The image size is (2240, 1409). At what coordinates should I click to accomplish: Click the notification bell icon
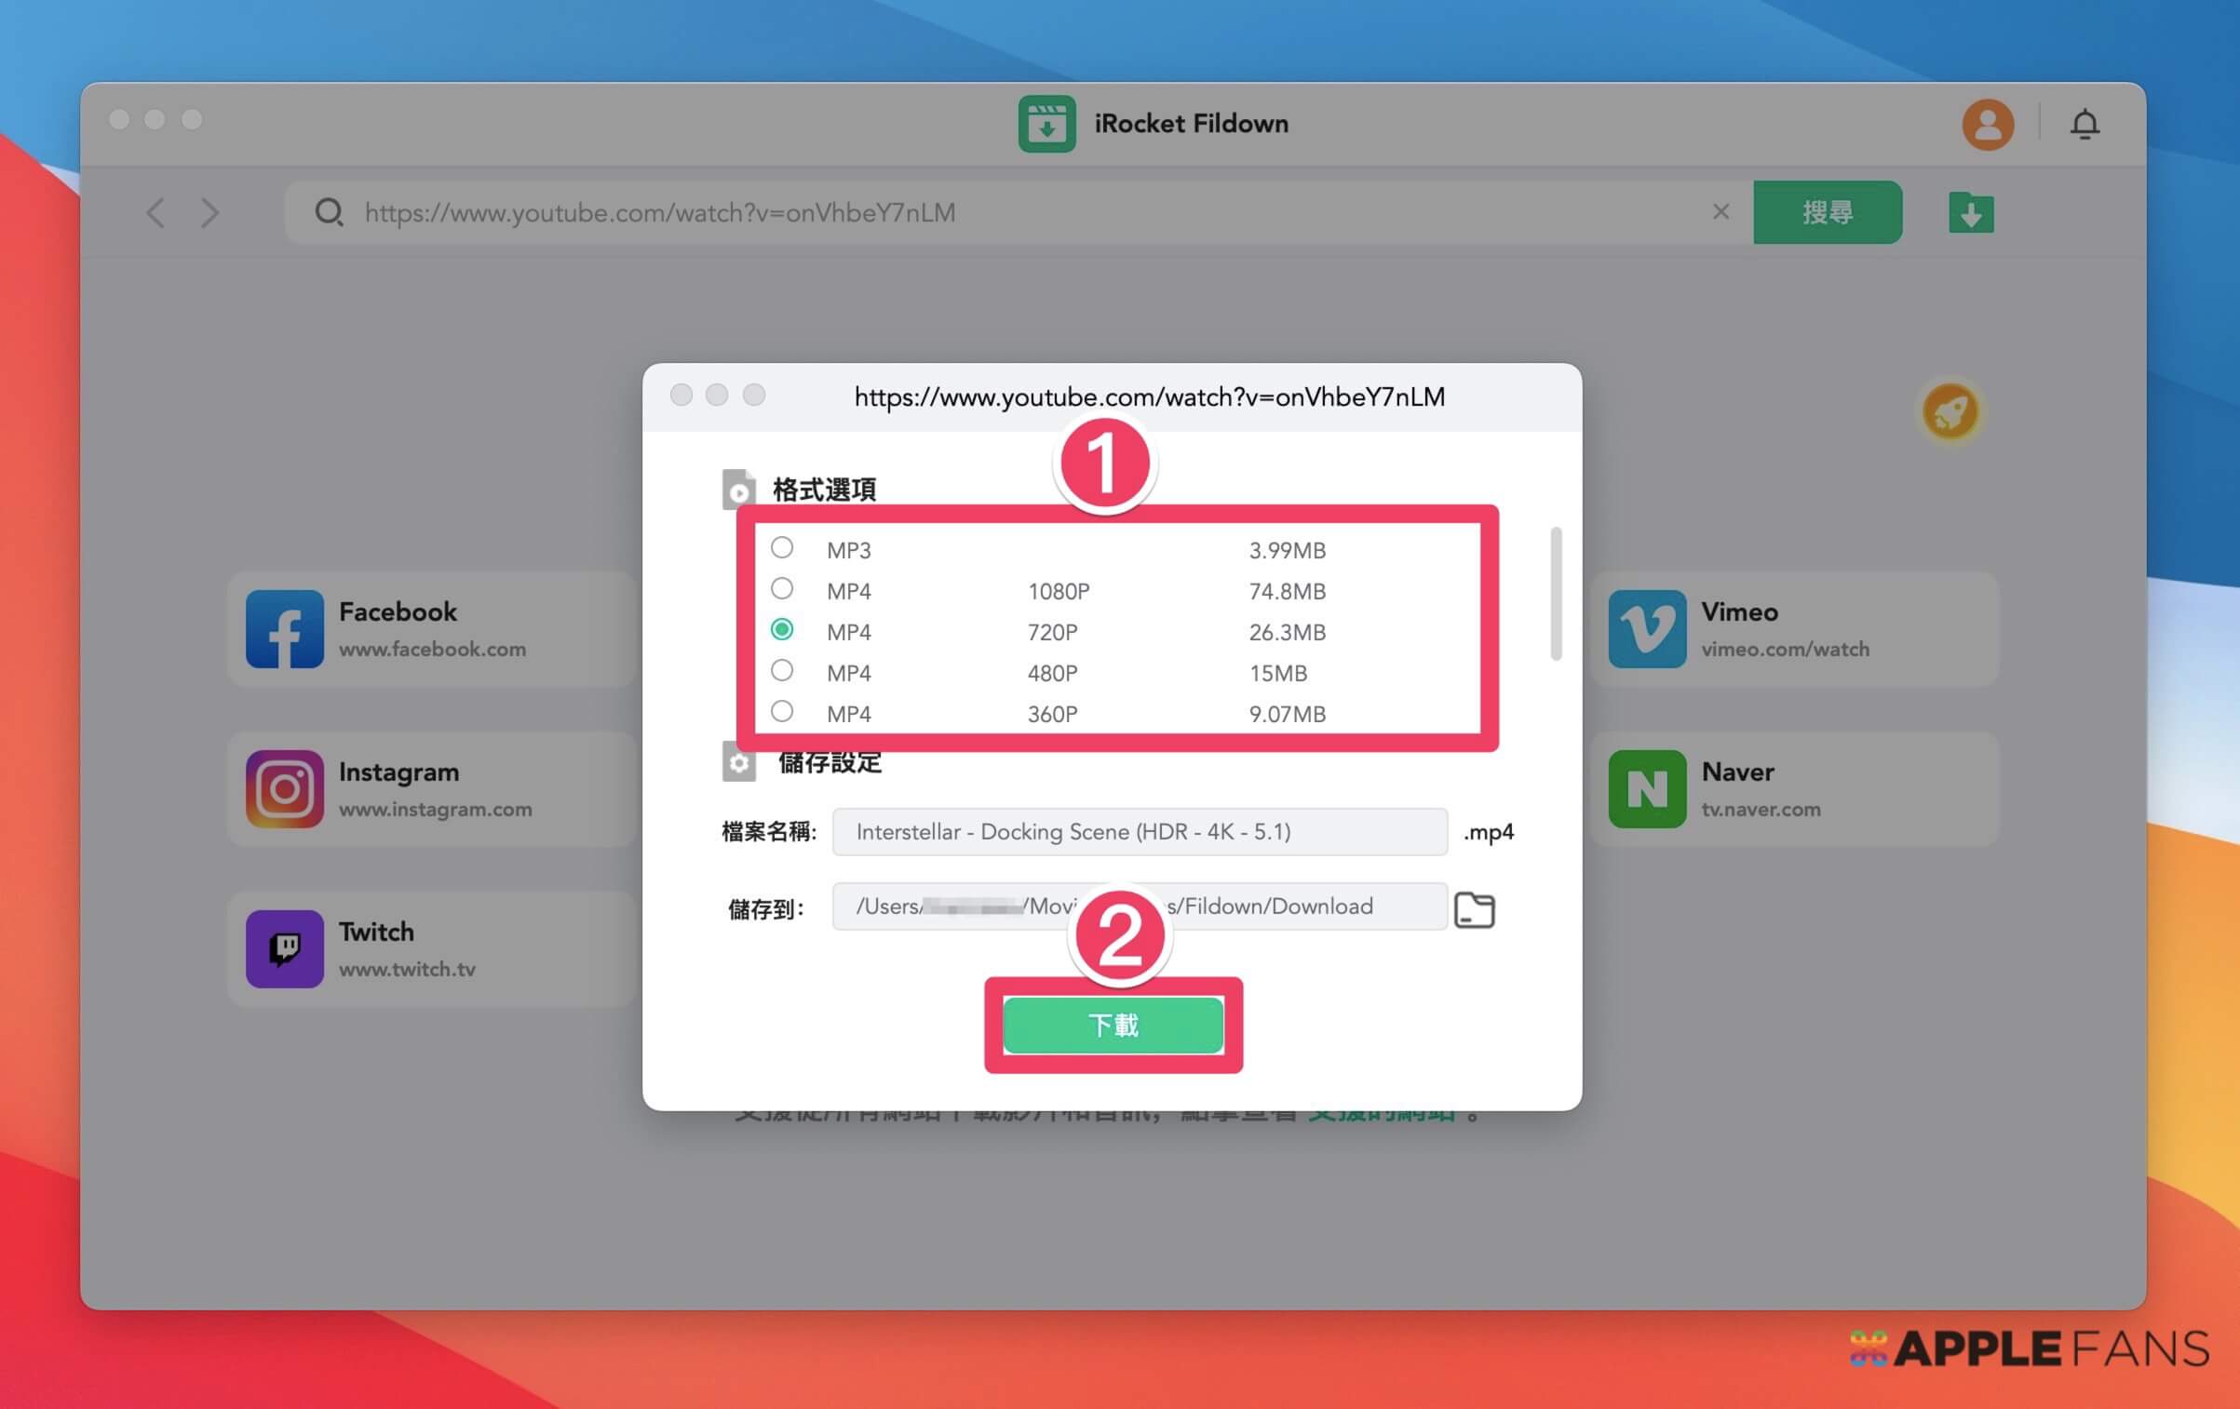point(2085,125)
